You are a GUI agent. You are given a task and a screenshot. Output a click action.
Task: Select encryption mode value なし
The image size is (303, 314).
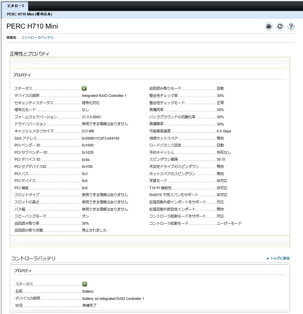[x=85, y=110]
